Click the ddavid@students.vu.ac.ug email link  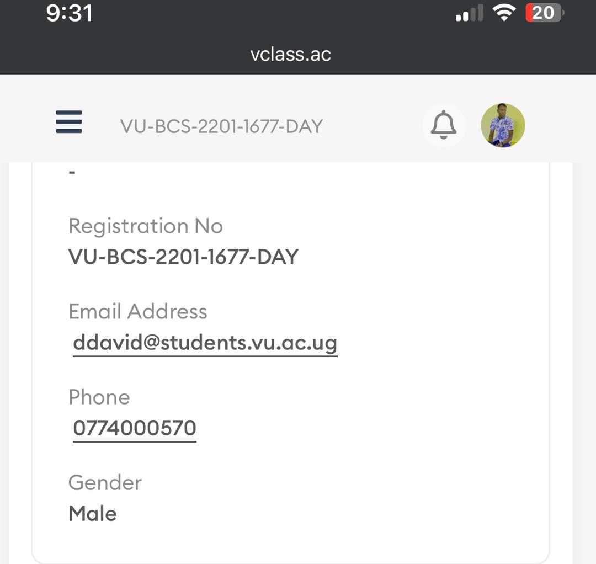205,343
